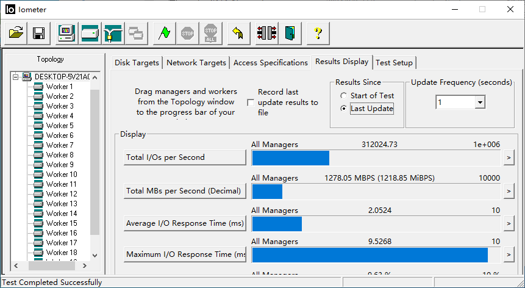Image resolution: width=525 pixels, height=288 pixels.
Task: Open the Access Specifications tab
Action: [x=270, y=63]
